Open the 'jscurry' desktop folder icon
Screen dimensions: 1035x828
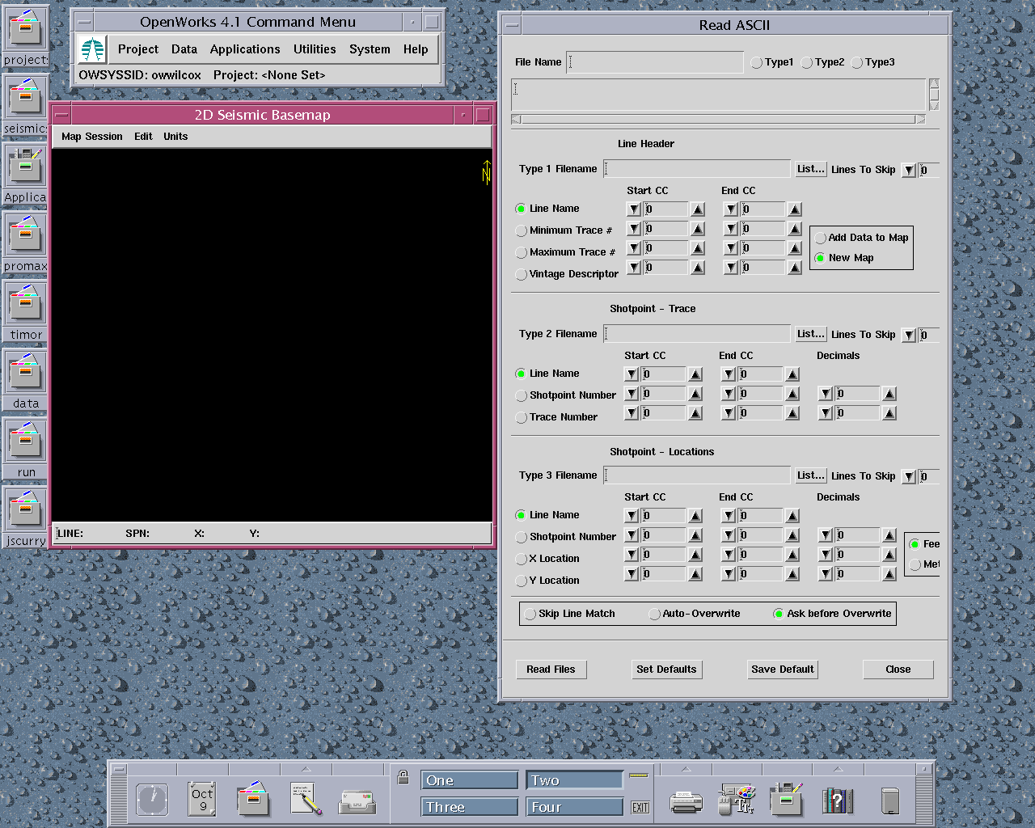pos(26,510)
